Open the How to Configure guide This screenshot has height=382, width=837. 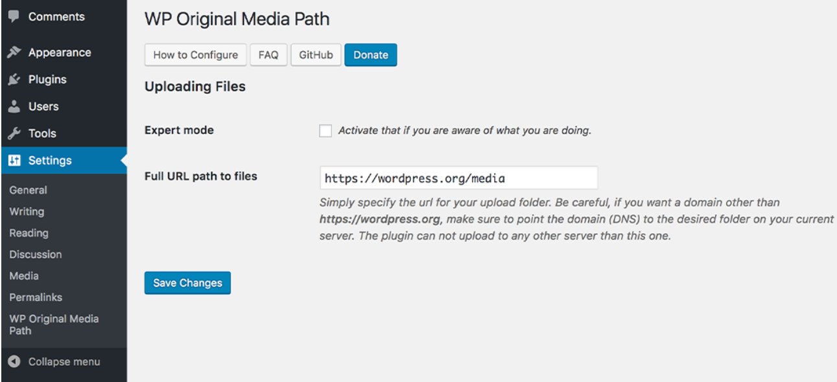pyautogui.click(x=195, y=55)
